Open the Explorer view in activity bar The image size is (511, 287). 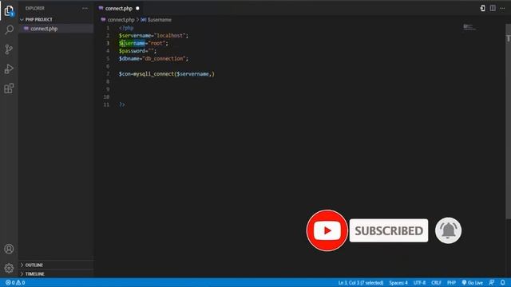click(9, 10)
